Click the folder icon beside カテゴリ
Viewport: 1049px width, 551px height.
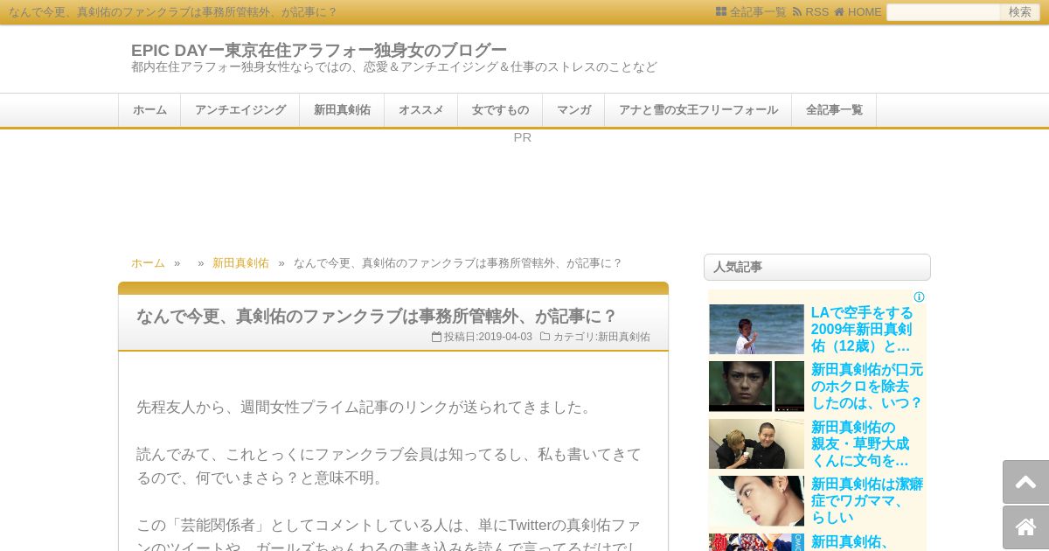click(545, 337)
